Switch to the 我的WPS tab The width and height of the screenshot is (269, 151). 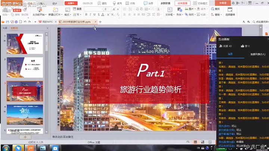46,22
